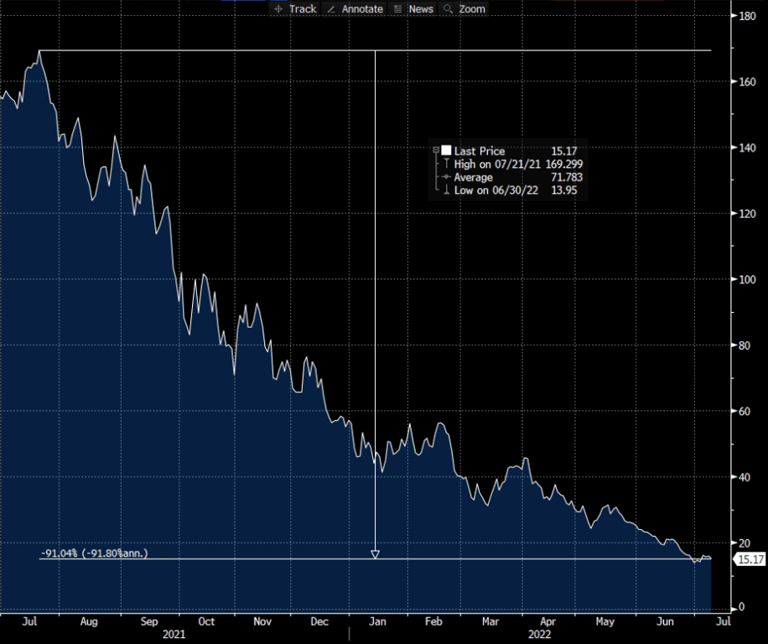Open News from the chart toolbar
Viewport: 768px width, 644px height.
421,9
